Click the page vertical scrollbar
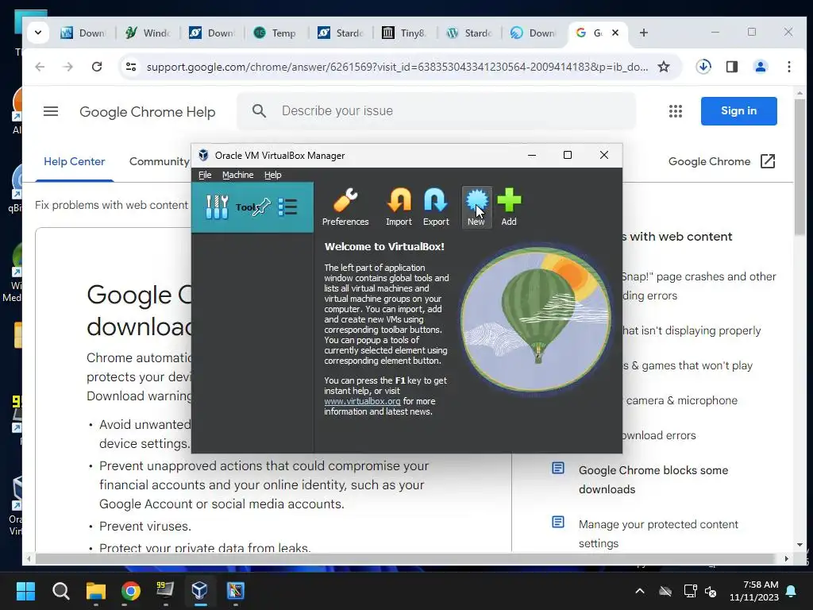 pyautogui.click(x=800, y=166)
